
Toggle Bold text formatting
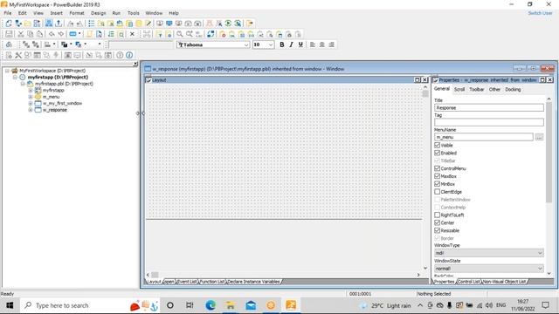point(281,44)
